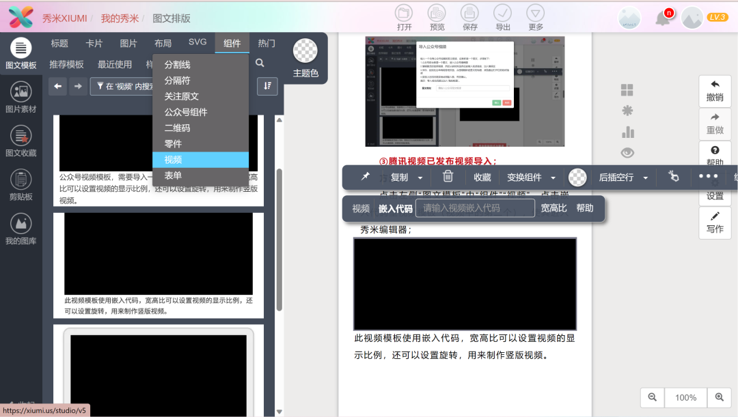Open 写作 writing button
The width and height of the screenshot is (738, 417).
[715, 223]
